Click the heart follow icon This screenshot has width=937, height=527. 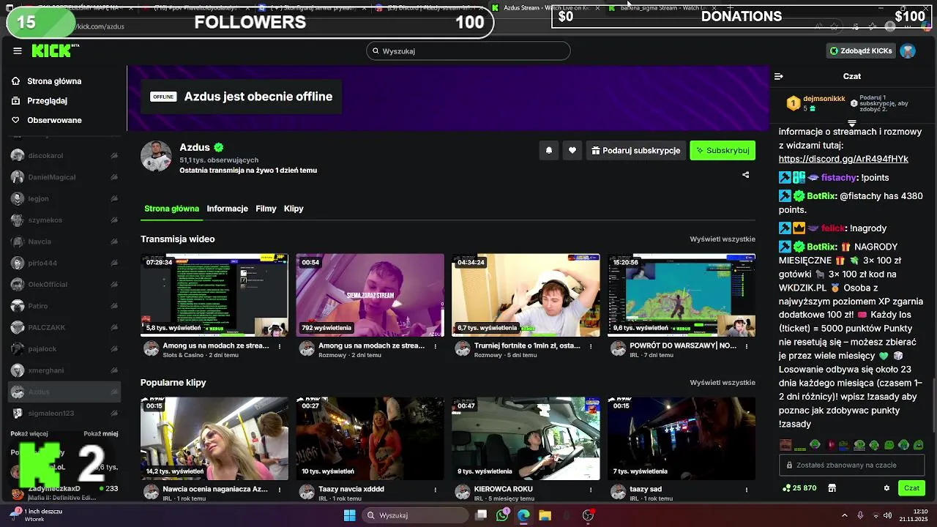572,150
